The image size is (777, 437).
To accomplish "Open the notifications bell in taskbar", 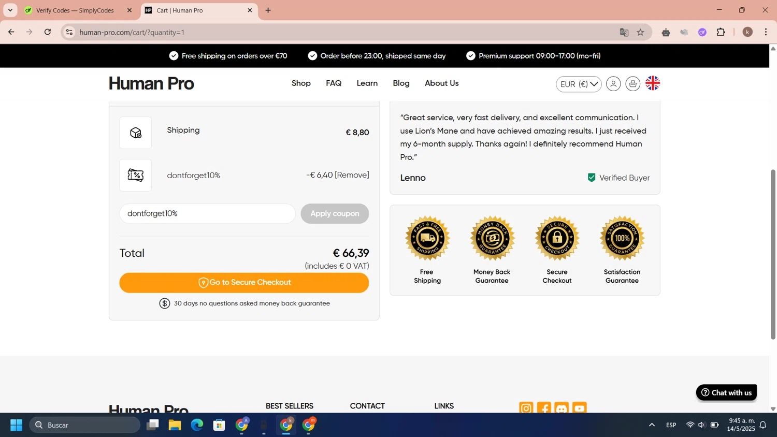I will (763, 425).
